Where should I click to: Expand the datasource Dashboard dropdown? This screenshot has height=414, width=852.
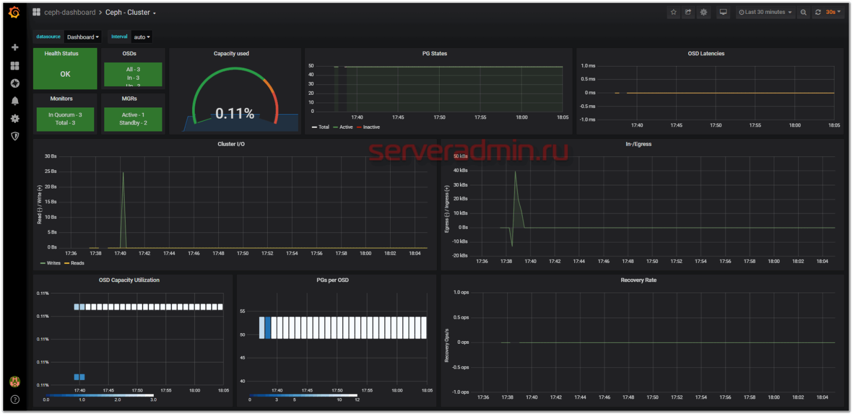pos(82,37)
